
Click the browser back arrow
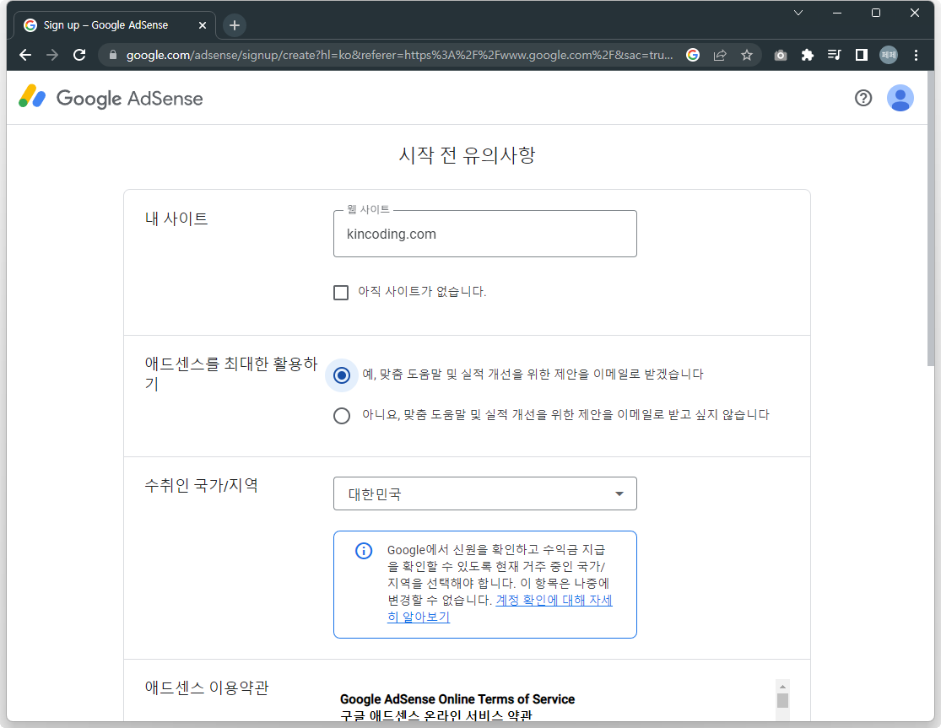click(x=25, y=55)
